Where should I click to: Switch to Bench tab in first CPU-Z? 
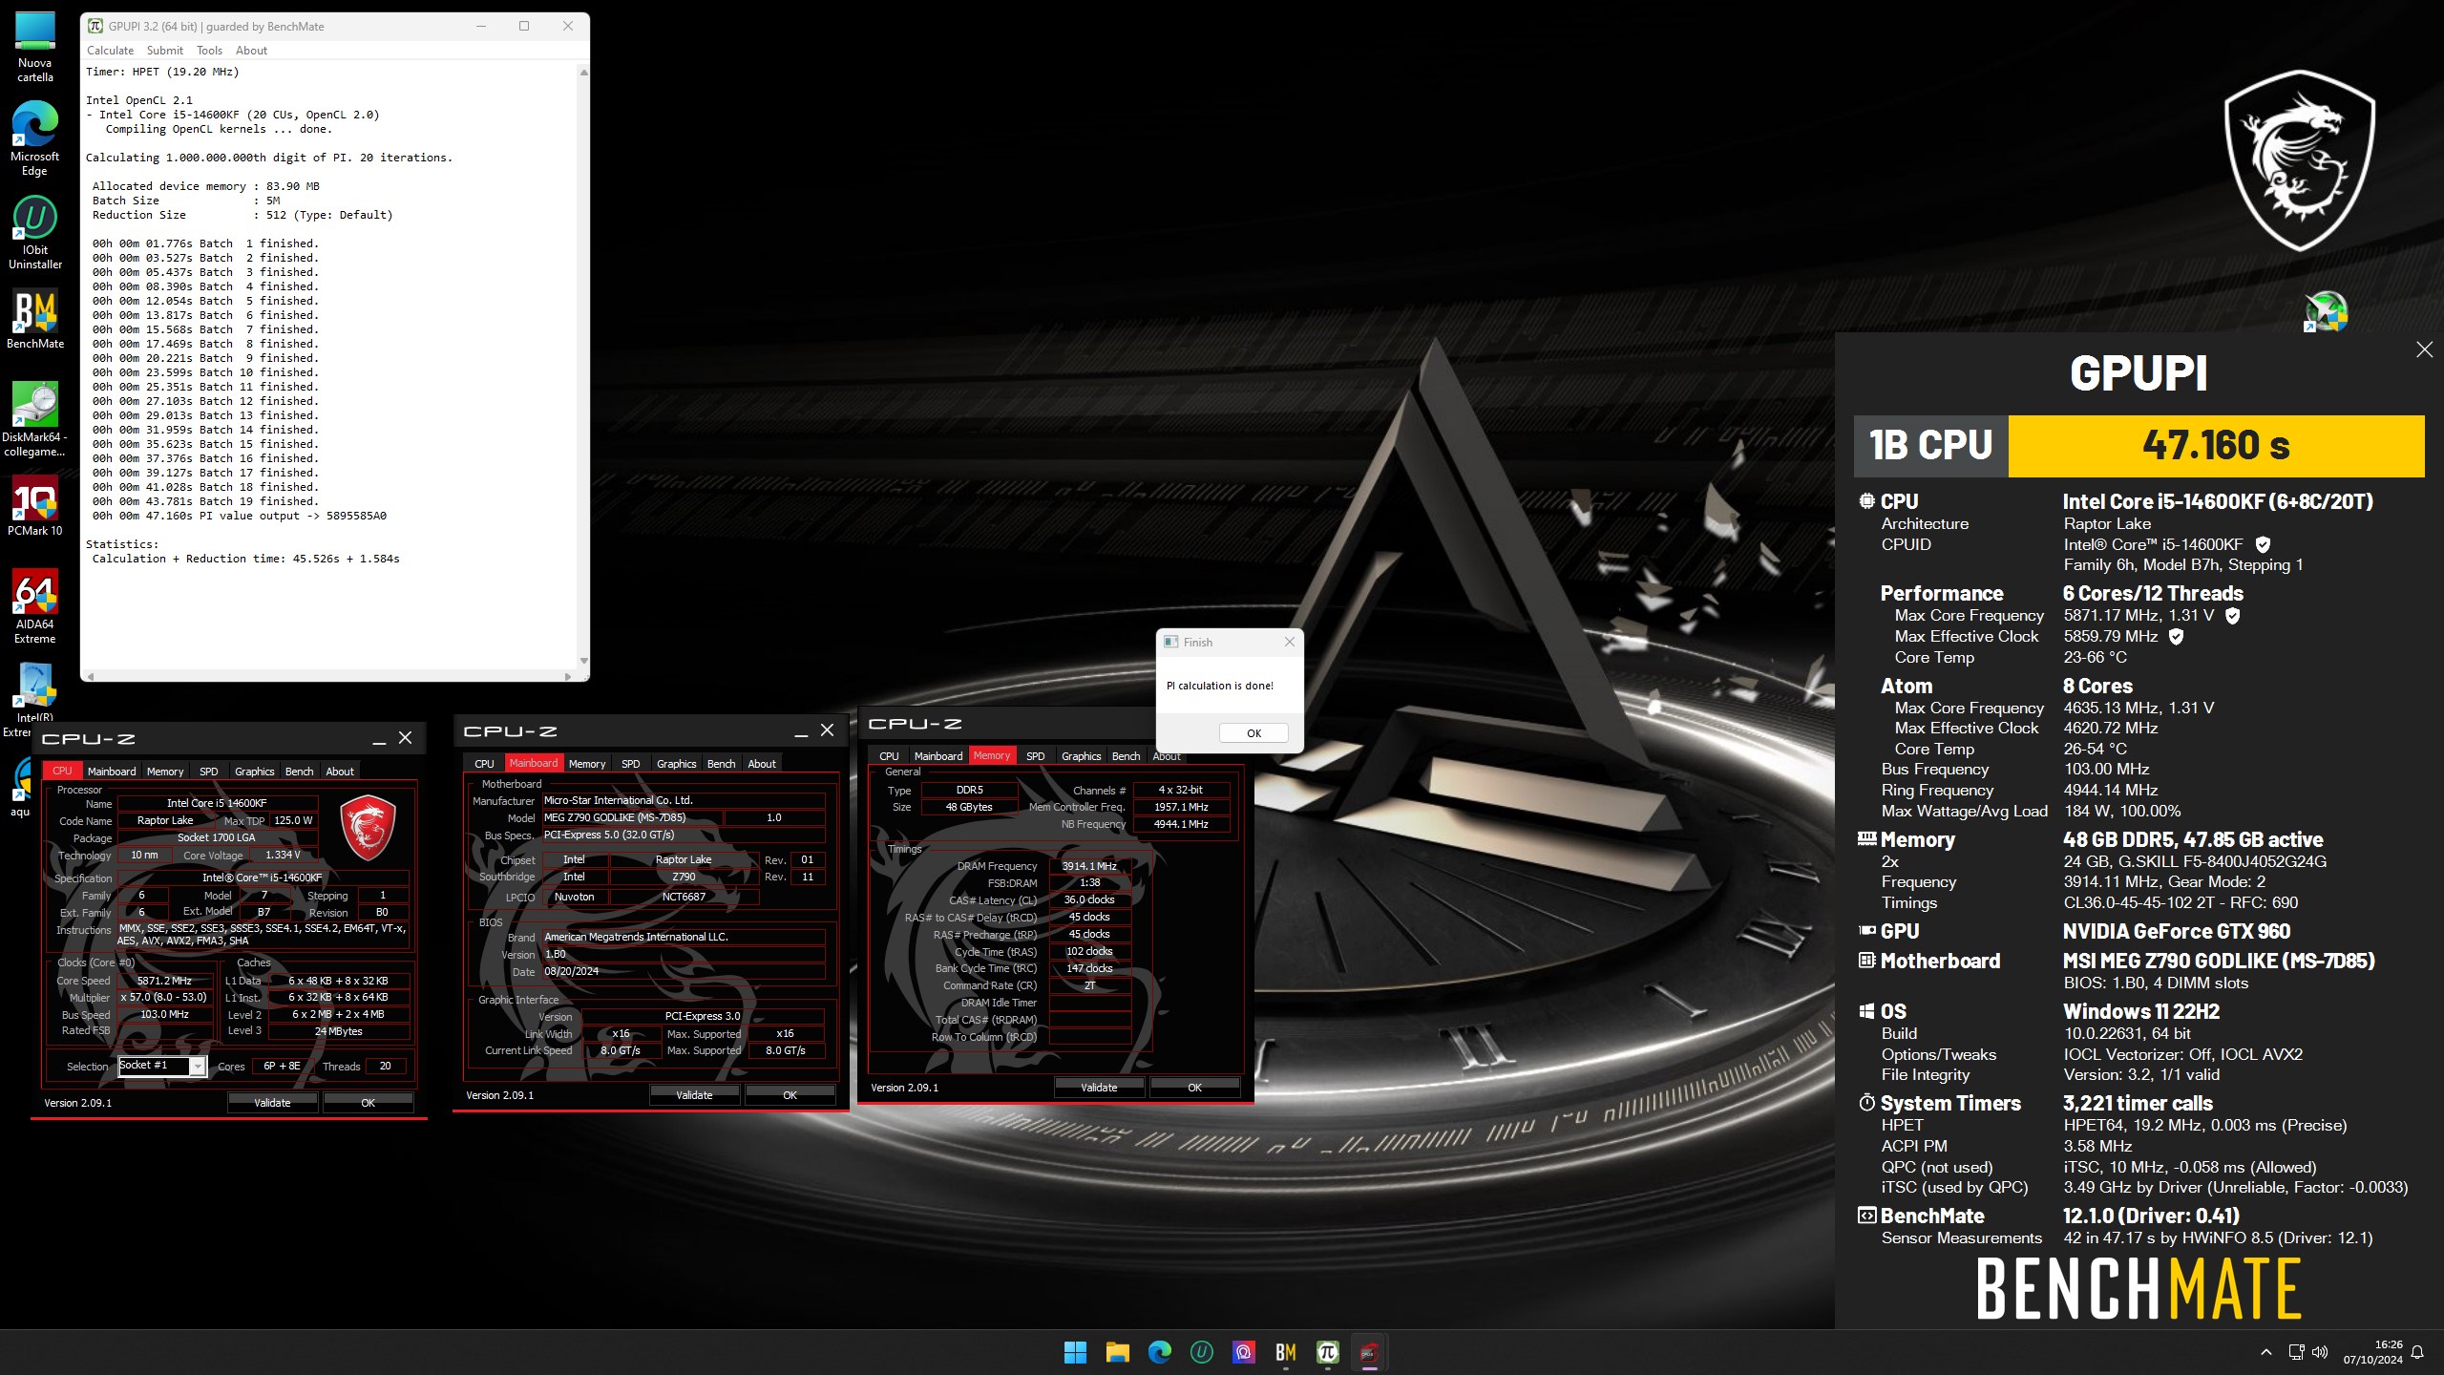coord(299,771)
